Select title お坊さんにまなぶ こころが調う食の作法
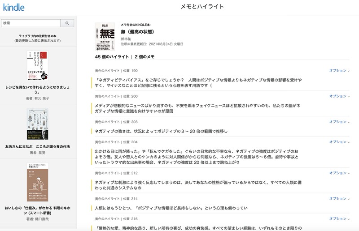Screen dimensions: 359x231 pyautogui.click(x=38, y=147)
